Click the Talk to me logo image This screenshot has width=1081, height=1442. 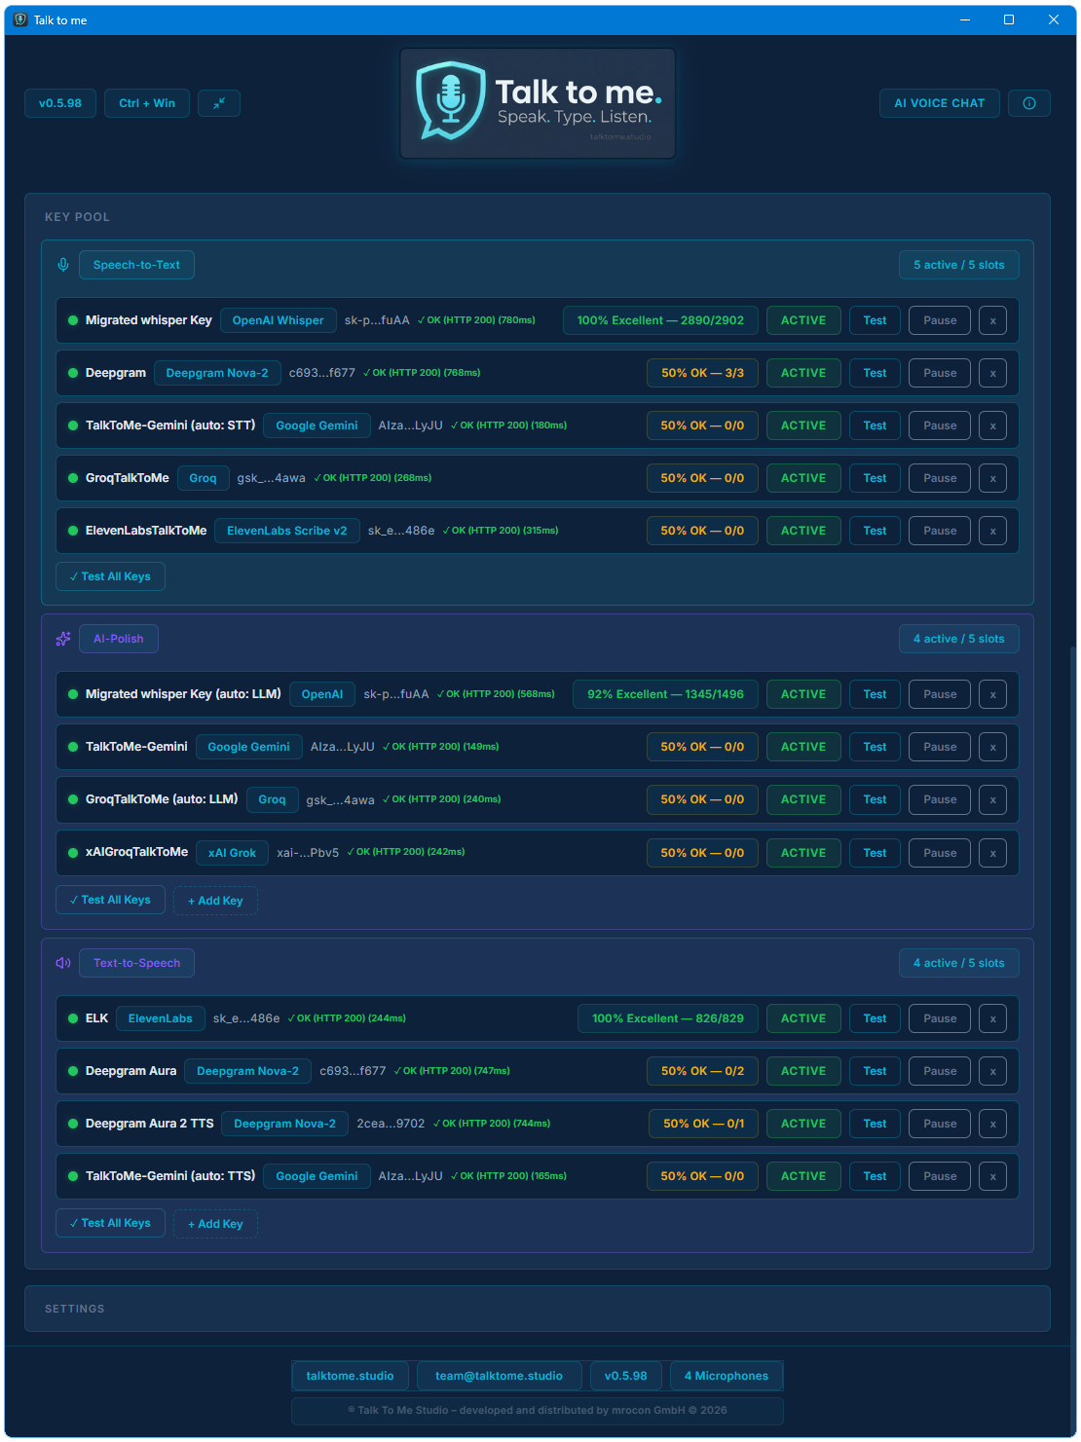(x=538, y=103)
